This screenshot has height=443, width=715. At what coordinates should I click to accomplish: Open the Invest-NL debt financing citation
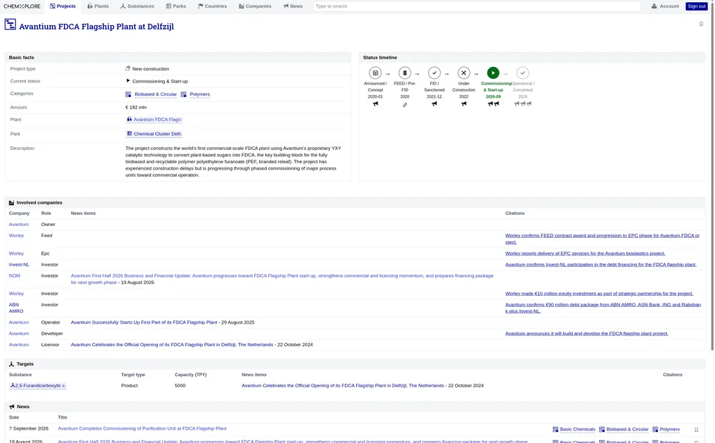click(600, 265)
